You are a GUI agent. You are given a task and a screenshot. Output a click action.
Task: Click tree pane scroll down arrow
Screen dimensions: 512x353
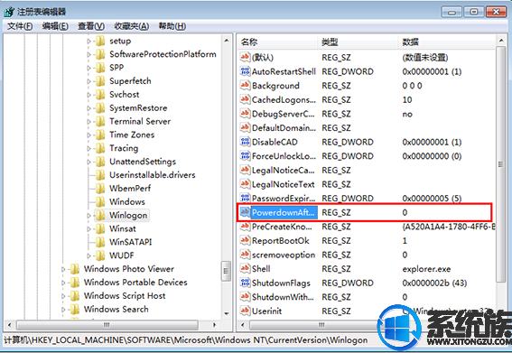tap(227, 314)
